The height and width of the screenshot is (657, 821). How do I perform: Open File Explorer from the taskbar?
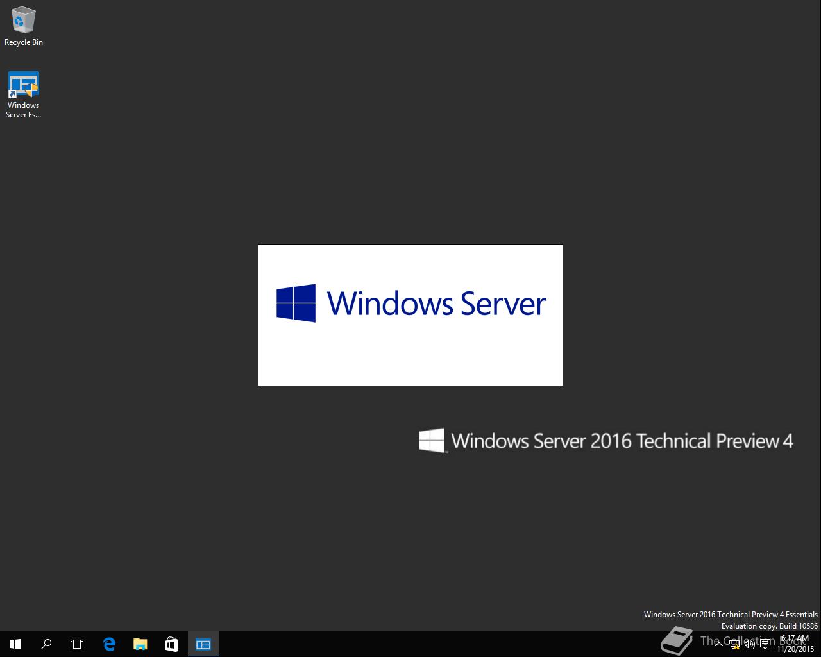[x=140, y=644]
